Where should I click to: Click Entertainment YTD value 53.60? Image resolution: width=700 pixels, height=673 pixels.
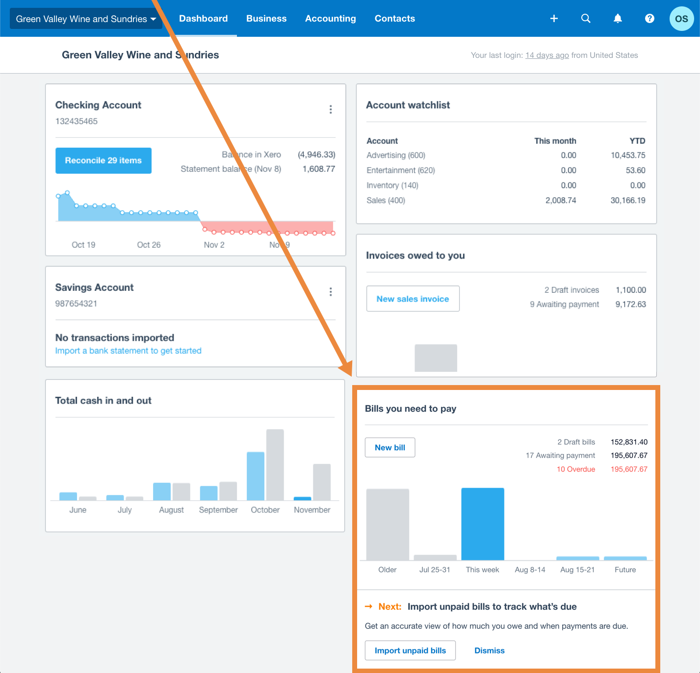coord(636,170)
